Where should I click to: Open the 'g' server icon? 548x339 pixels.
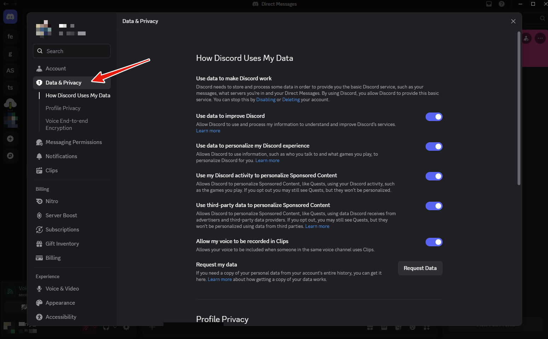pos(10,53)
